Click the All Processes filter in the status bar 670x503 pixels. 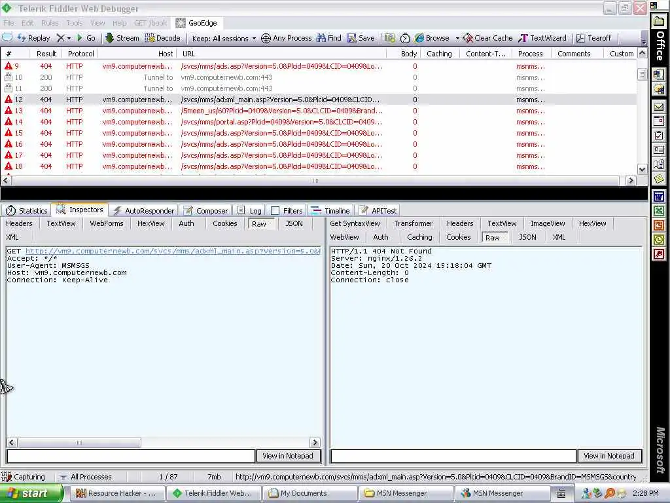pos(86,477)
